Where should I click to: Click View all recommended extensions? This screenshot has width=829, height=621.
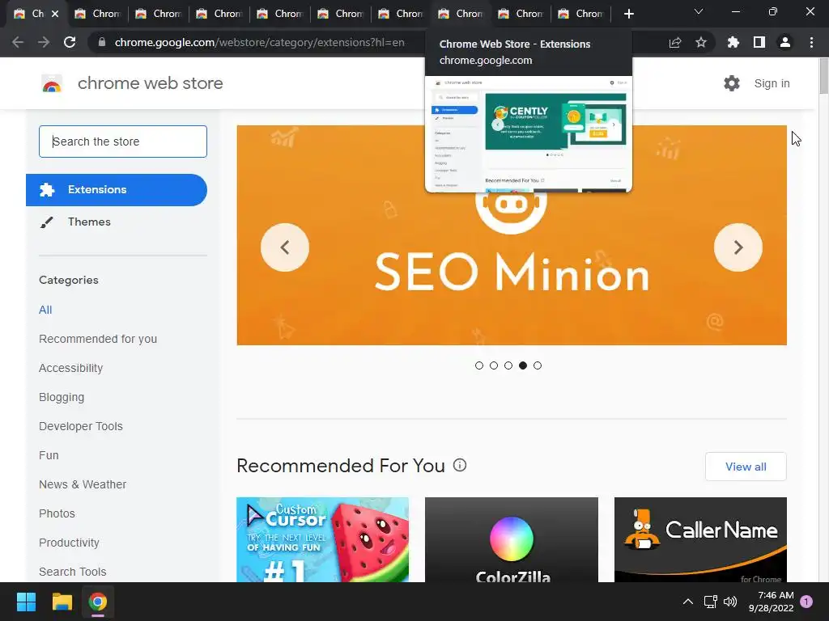[x=746, y=467]
